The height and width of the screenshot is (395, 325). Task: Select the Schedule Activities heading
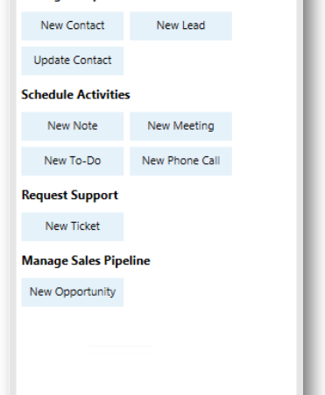coord(75,95)
